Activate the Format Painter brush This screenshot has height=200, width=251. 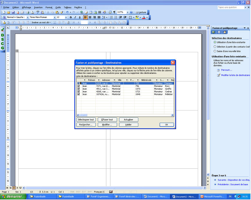point(62,12)
